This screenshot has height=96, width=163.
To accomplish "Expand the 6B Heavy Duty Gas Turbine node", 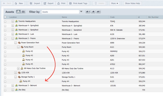I will point(18,68).
